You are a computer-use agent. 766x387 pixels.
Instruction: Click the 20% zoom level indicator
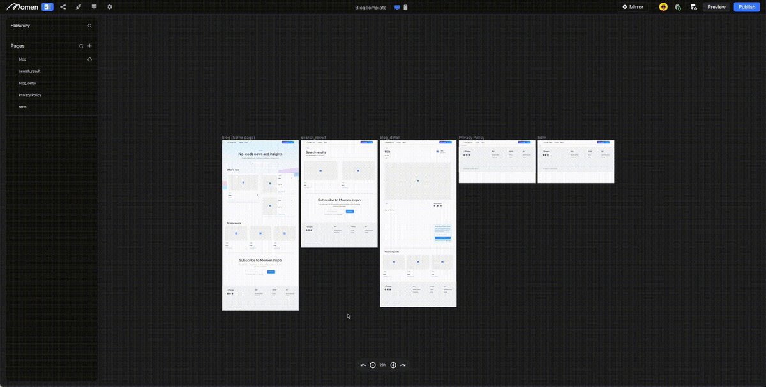coord(382,365)
